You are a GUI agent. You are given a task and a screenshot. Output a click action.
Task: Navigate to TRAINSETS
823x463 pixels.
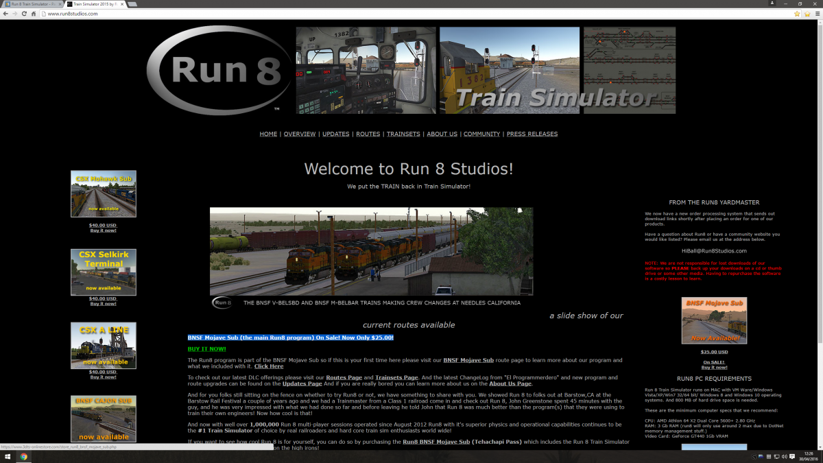403,134
